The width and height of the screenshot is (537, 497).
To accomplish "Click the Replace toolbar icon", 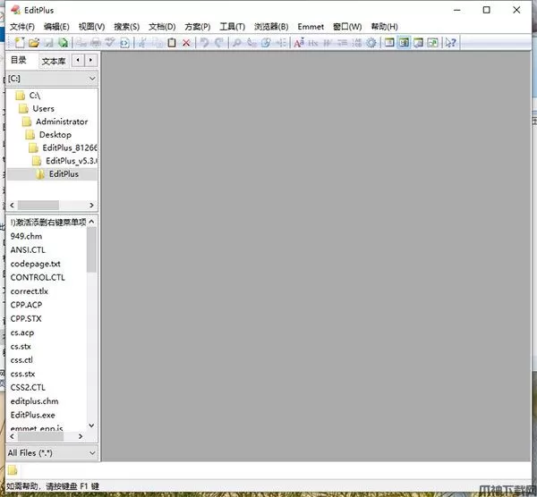I will pos(251,43).
